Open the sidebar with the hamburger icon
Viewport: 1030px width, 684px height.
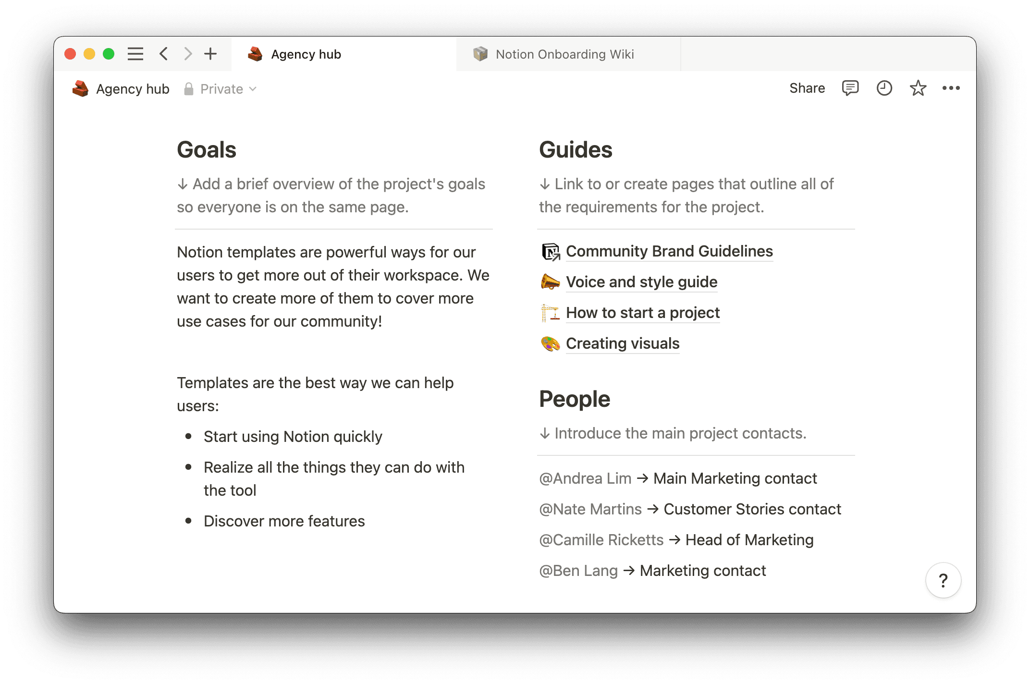click(135, 54)
